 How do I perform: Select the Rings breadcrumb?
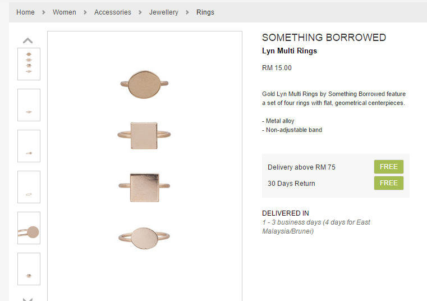click(x=205, y=12)
